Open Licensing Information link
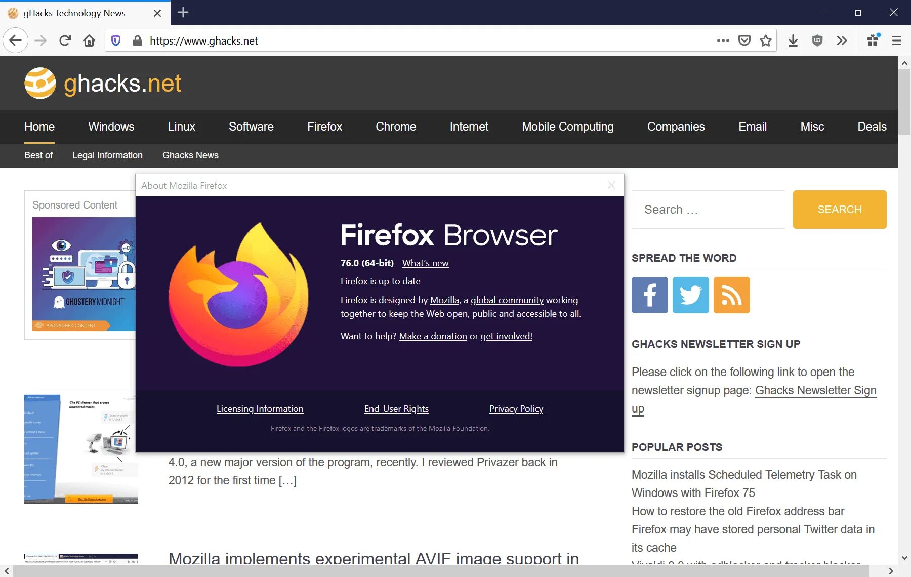This screenshot has width=911, height=577. (260, 409)
